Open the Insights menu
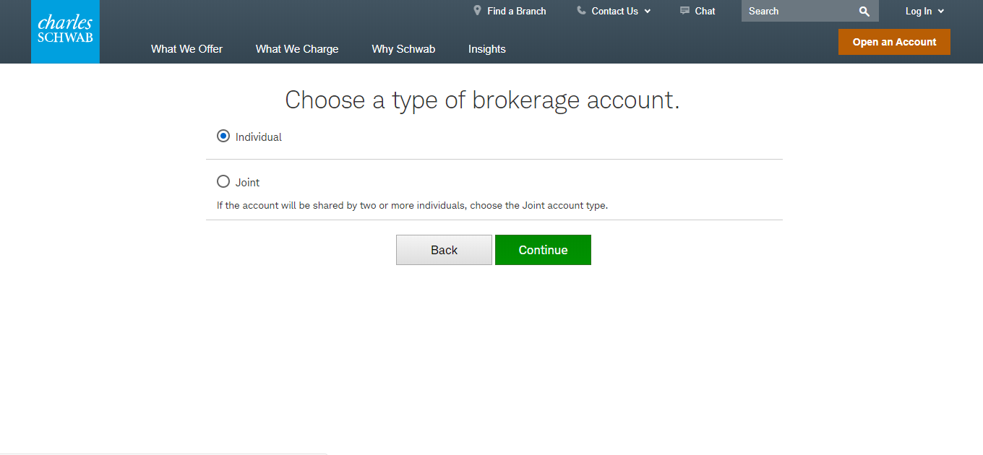 (x=487, y=49)
